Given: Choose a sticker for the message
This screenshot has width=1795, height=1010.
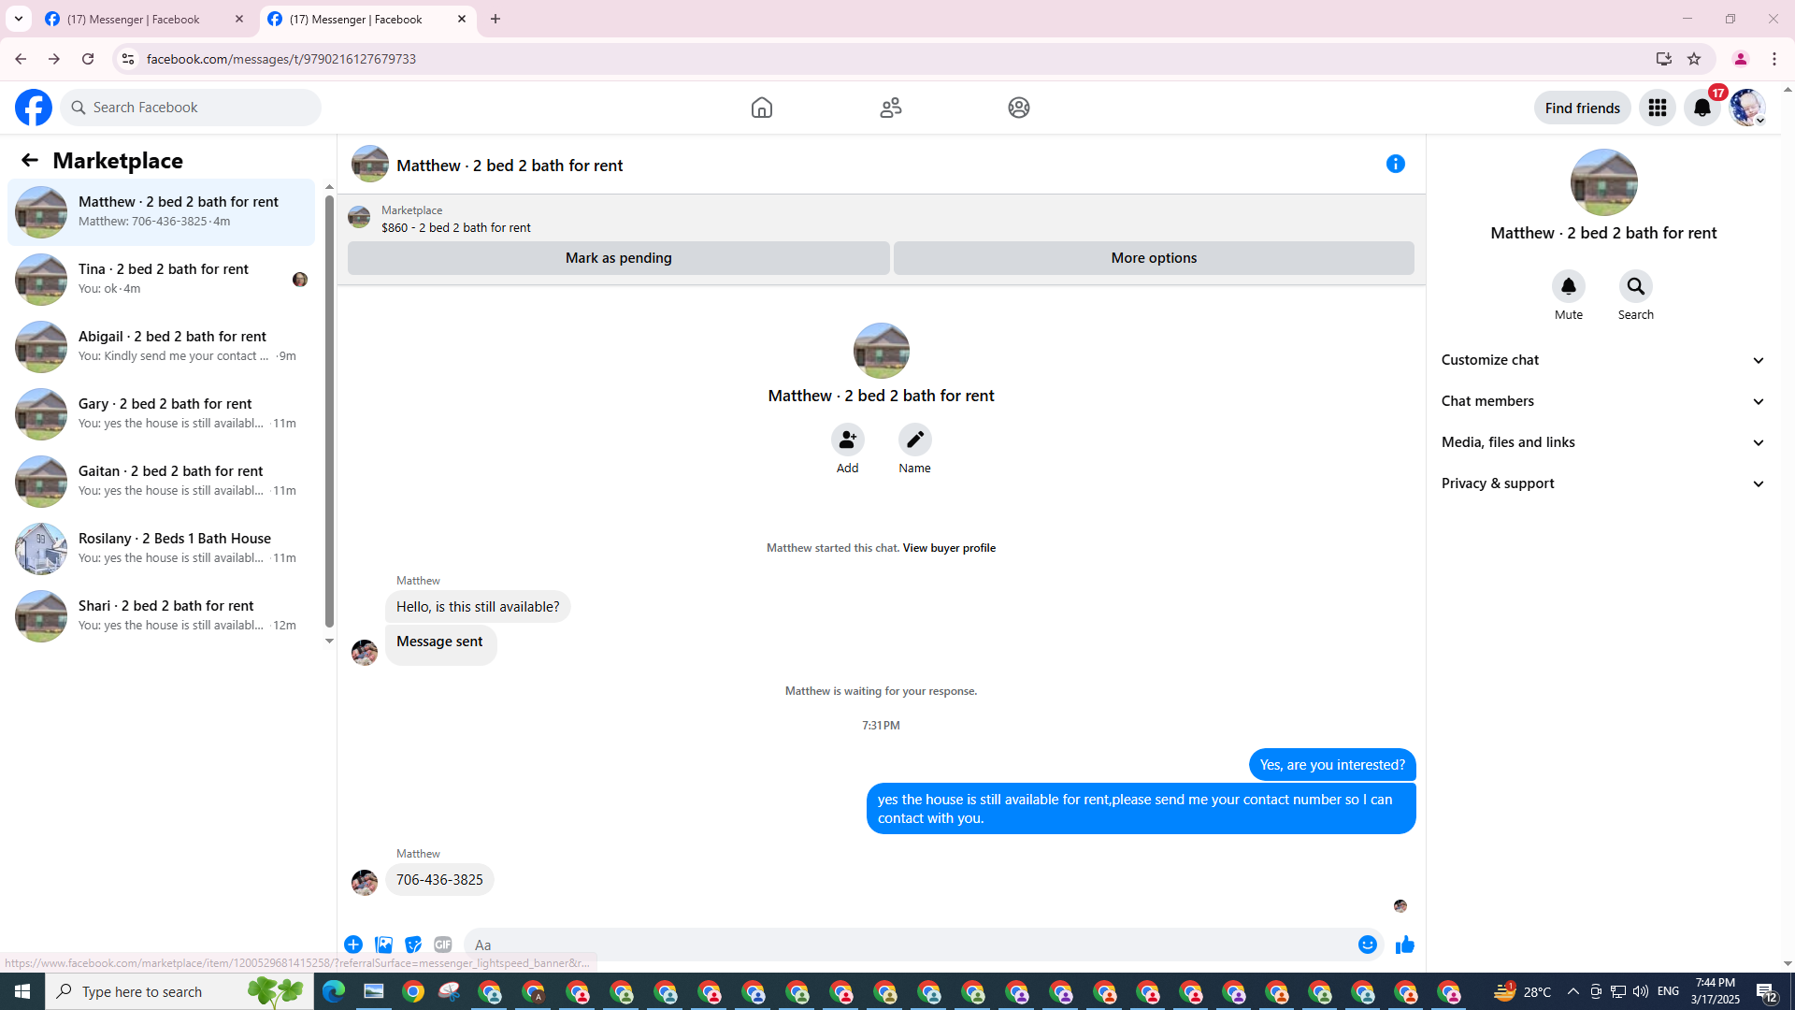Looking at the screenshot, I should pyautogui.click(x=413, y=945).
